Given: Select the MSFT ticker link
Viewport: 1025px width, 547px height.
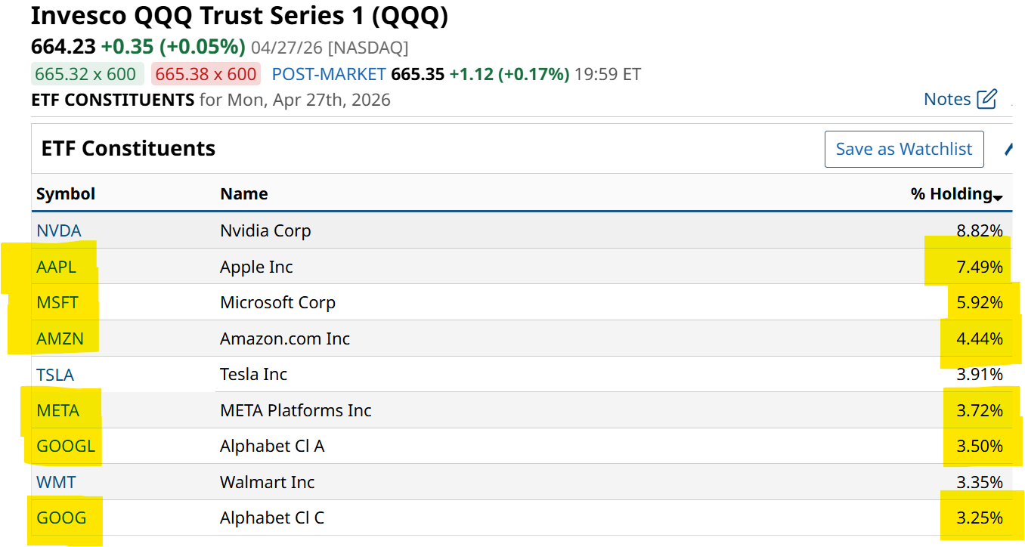Looking at the screenshot, I should pyautogui.click(x=57, y=302).
